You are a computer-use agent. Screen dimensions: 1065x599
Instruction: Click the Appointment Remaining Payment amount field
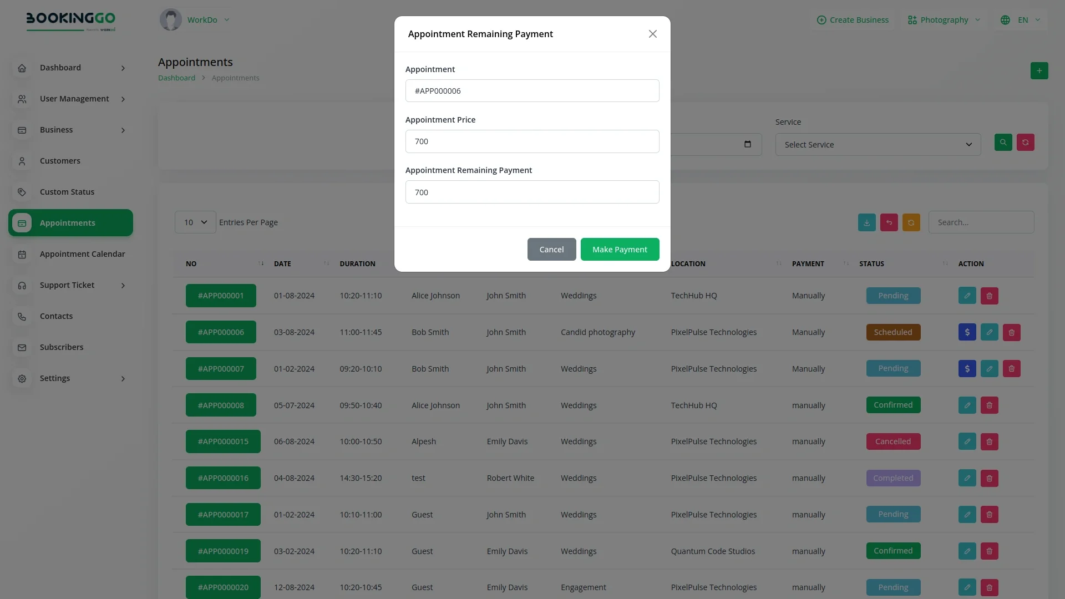coord(532,192)
